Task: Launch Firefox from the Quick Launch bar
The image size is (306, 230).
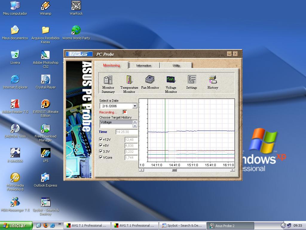Action: pos(45,226)
